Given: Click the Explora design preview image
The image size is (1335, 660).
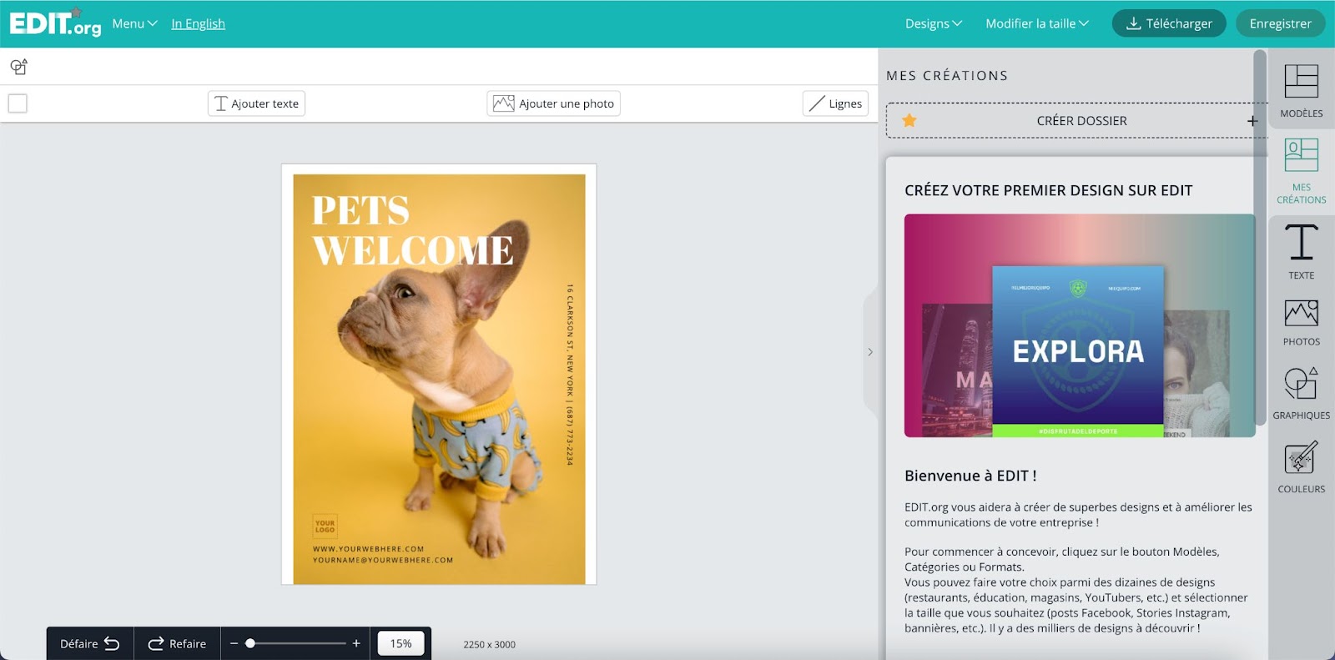Looking at the screenshot, I should click(x=1080, y=325).
